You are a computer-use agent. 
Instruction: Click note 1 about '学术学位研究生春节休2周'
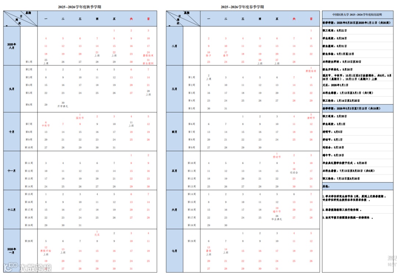pos(354,198)
